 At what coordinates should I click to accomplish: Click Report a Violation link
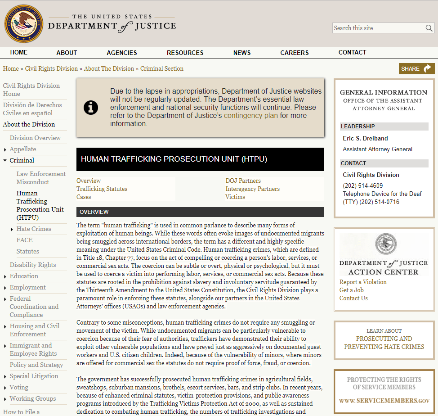pyautogui.click(x=363, y=282)
